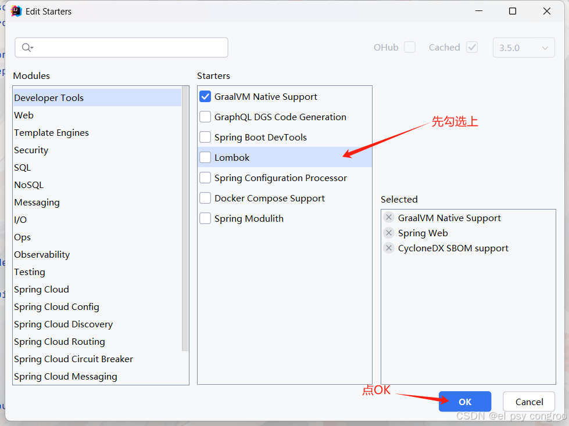Viewport: 569px width, 426px height.
Task: Enable Docker Compose Support starter
Action: point(205,198)
